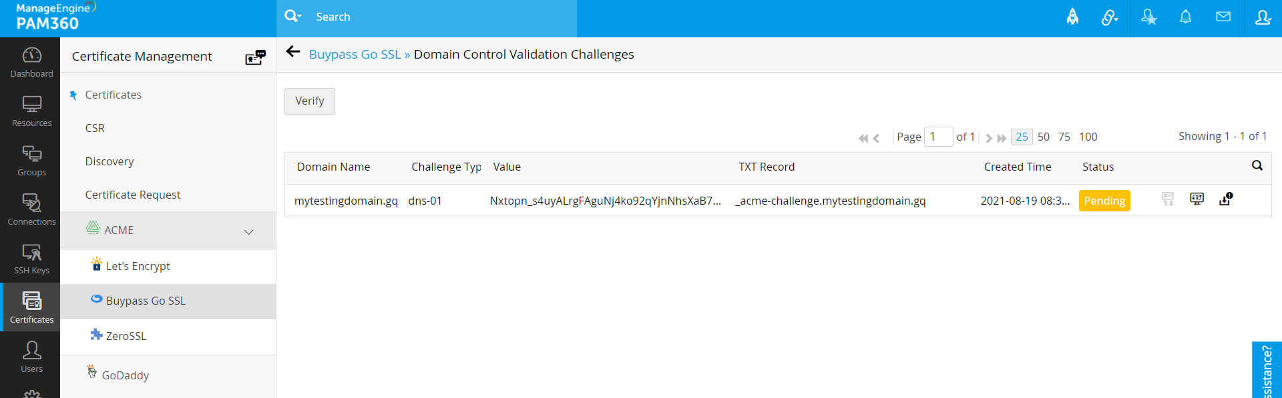
Task: Show 50 rows per page
Action: point(1044,137)
